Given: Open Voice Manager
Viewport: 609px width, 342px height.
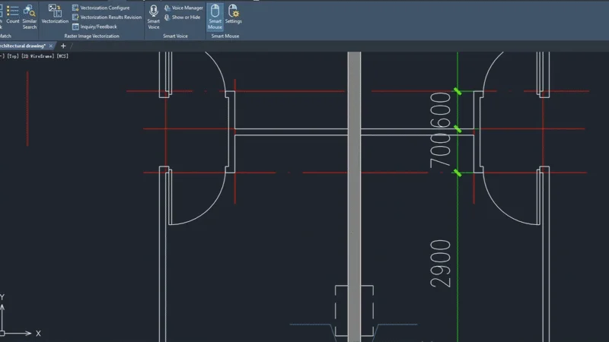Looking at the screenshot, I should tap(187, 8).
